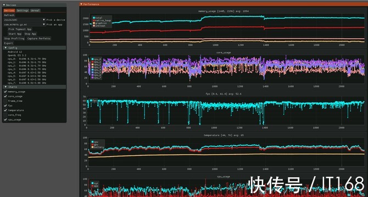The width and height of the screenshot is (368, 197).
Task: Collapse the Devices panel header triangle
Action: click(x=4, y=5)
